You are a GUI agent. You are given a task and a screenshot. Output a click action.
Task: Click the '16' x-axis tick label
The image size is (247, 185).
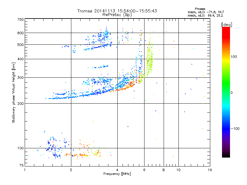(x=210, y=170)
